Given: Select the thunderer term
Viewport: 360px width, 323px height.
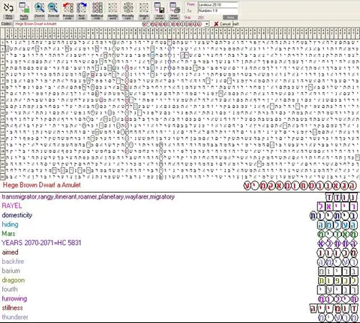Looking at the screenshot, I should (15, 317).
